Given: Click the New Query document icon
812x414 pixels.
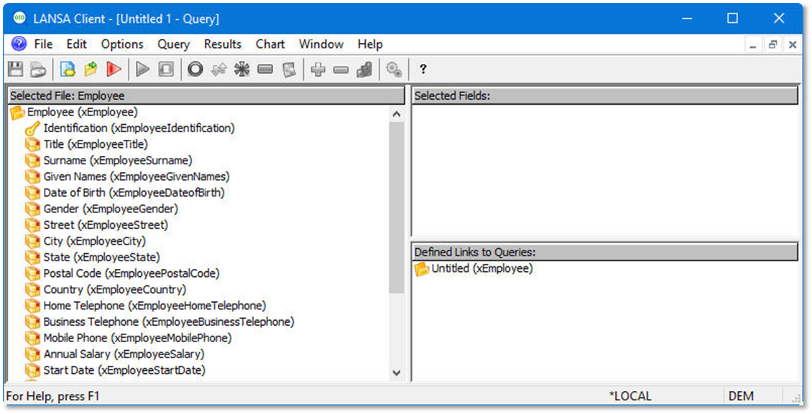Looking at the screenshot, I should [x=68, y=69].
